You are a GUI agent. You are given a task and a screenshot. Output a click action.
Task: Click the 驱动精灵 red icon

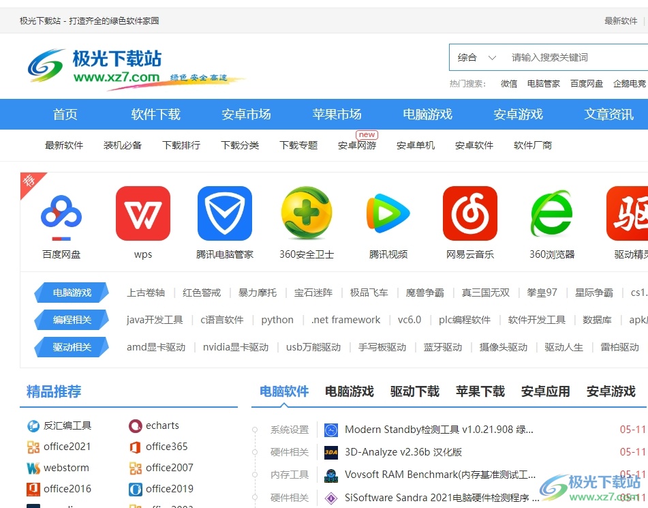[x=627, y=213]
